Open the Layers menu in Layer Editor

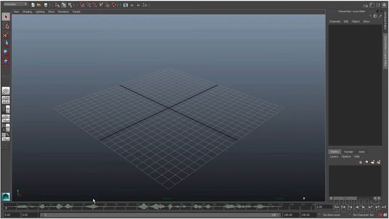point(334,157)
